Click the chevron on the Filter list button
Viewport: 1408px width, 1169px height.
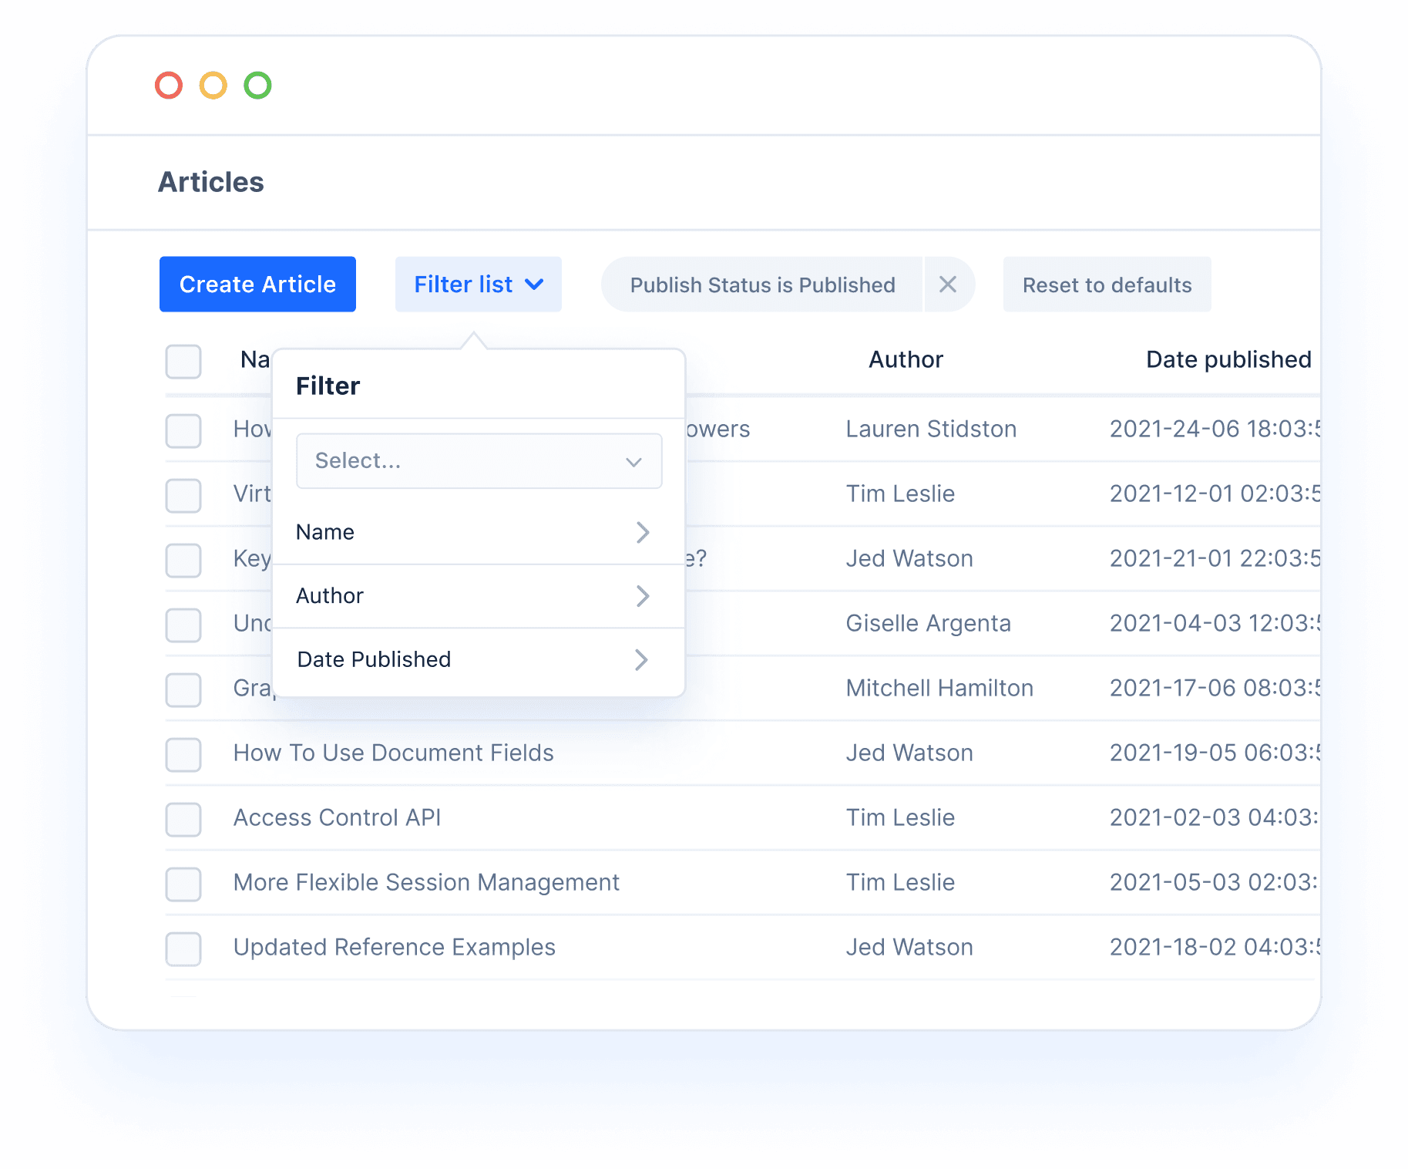click(536, 285)
